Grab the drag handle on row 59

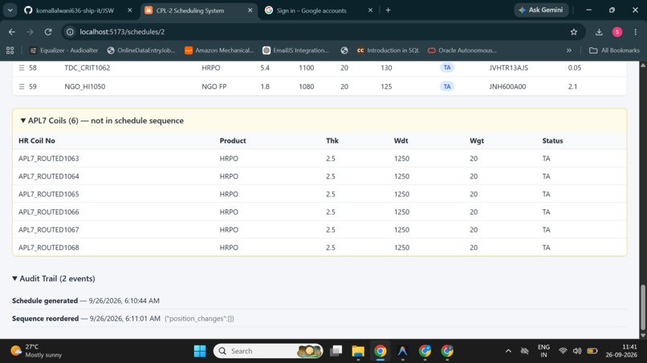click(x=22, y=87)
